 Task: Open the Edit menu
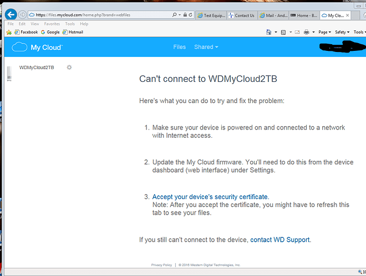click(22, 24)
